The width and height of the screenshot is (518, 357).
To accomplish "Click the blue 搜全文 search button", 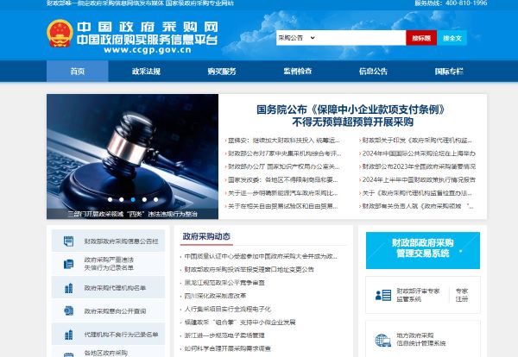I will tap(452, 38).
